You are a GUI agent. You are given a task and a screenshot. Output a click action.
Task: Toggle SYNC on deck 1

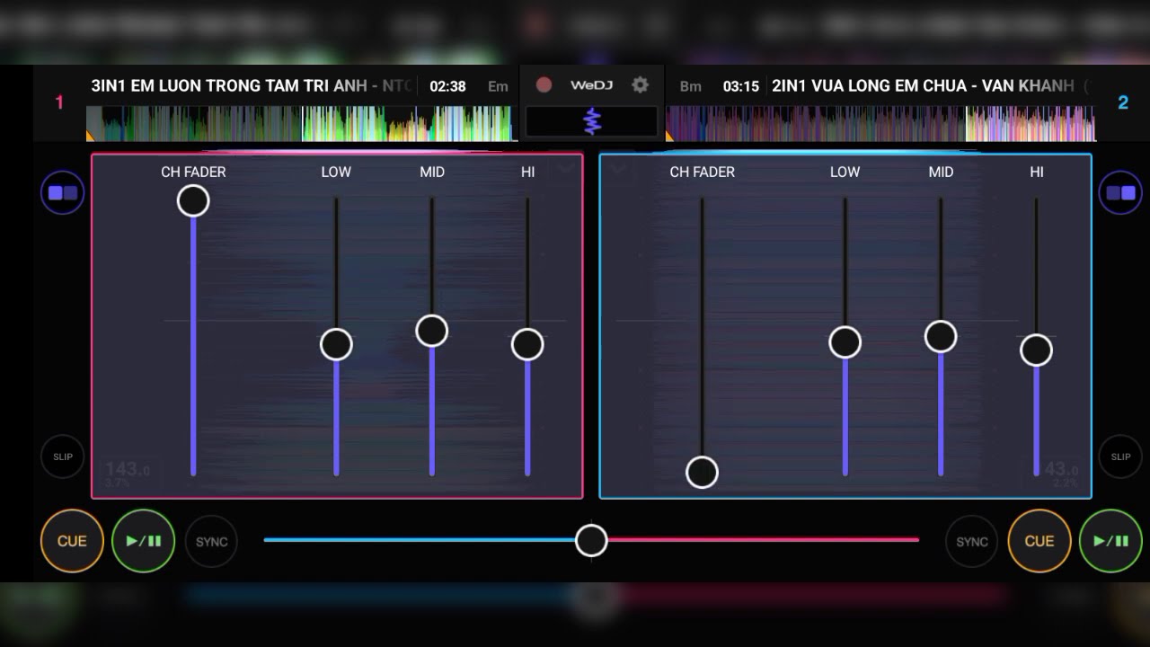(212, 542)
